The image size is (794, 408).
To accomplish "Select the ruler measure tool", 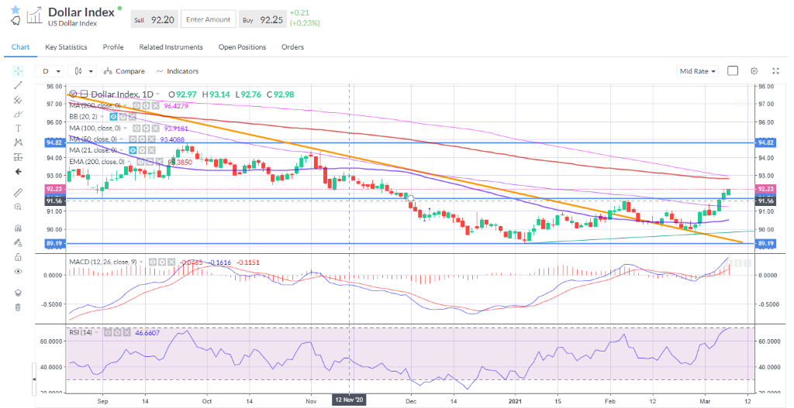I will click(19, 192).
